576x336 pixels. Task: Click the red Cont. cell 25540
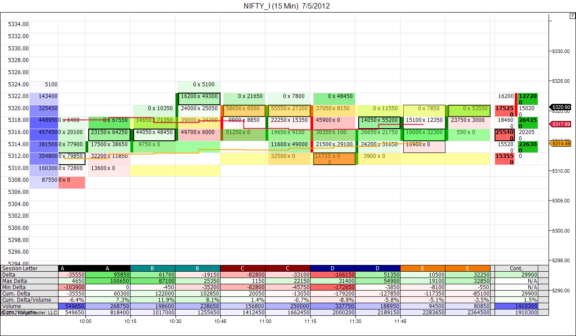click(x=505, y=135)
